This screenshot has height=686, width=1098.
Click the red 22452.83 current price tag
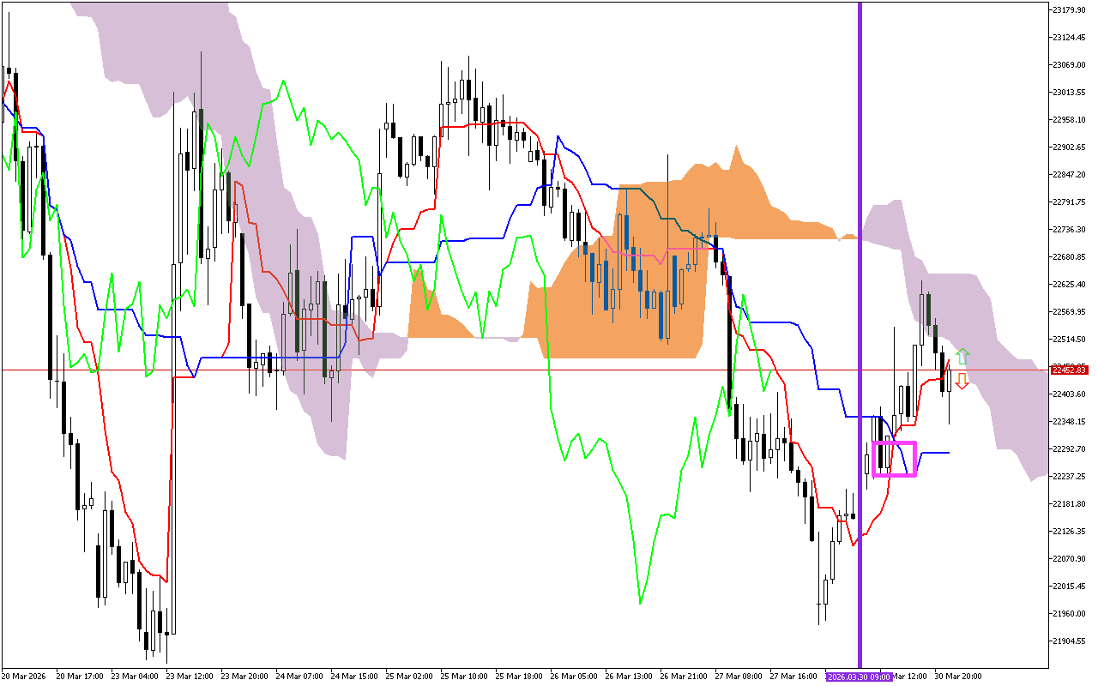coord(1068,370)
